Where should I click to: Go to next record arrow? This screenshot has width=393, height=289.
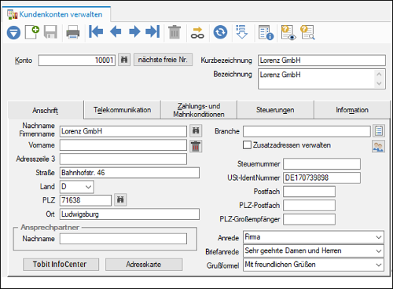tap(134, 31)
